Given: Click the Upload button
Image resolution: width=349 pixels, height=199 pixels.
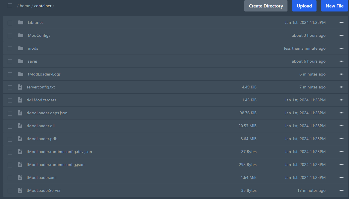Looking at the screenshot, I should coord(304,6).
